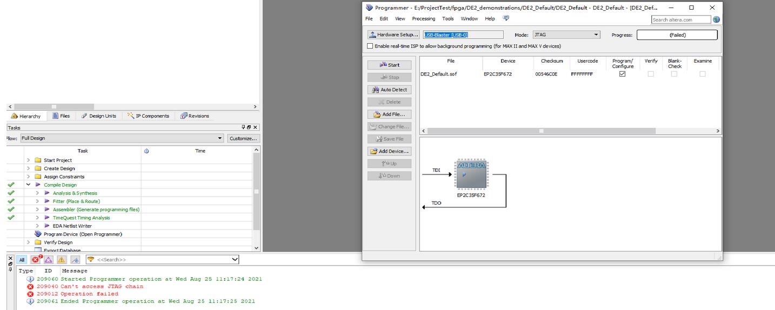Click the Start programming button
This screenshot has width=775, height=310.
(x=389, y=65)
